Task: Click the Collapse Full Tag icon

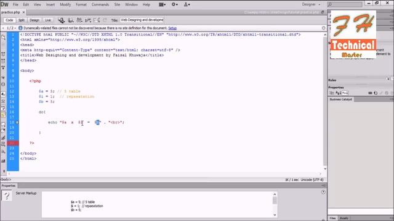Action: point(3,54)
